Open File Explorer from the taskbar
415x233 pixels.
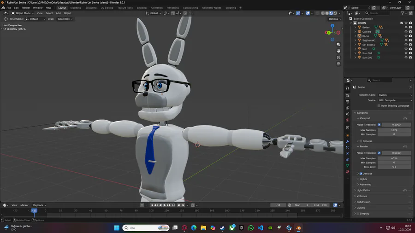(x=203, y=228)
